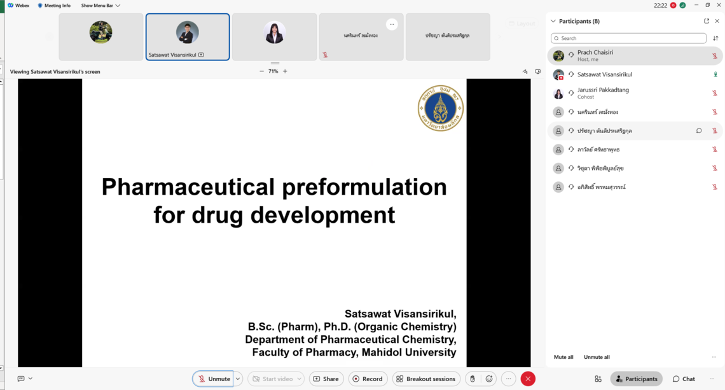The height and width of the screenshot is (390, 725).
Task: Expand the Show Menu Bar dropdown
Action: point(100,6)
